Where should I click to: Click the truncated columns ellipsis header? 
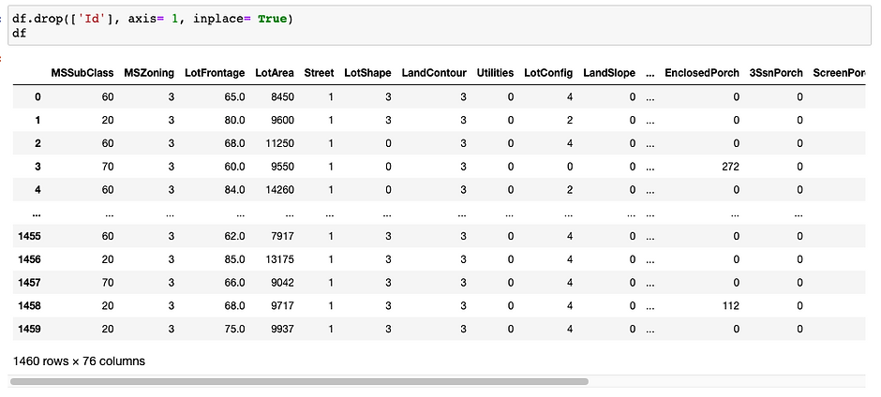(x=650, y=73)
